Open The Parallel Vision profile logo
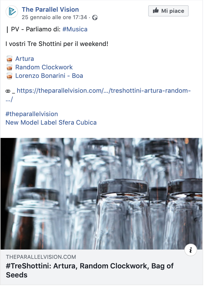 [x=12, y=12]
